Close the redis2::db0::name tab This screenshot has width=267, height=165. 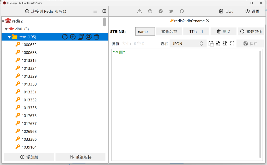point(208,21)
